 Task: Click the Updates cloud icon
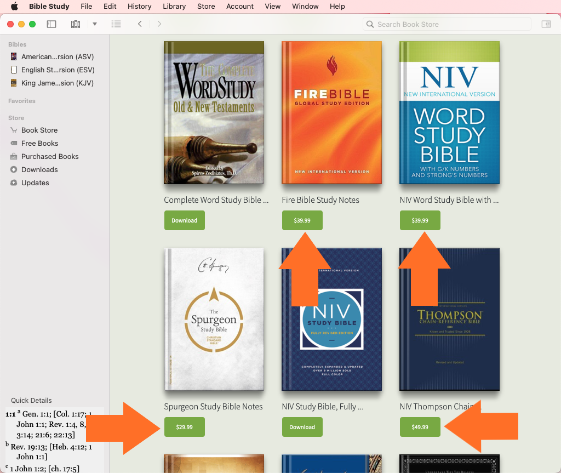pos(14,183)
